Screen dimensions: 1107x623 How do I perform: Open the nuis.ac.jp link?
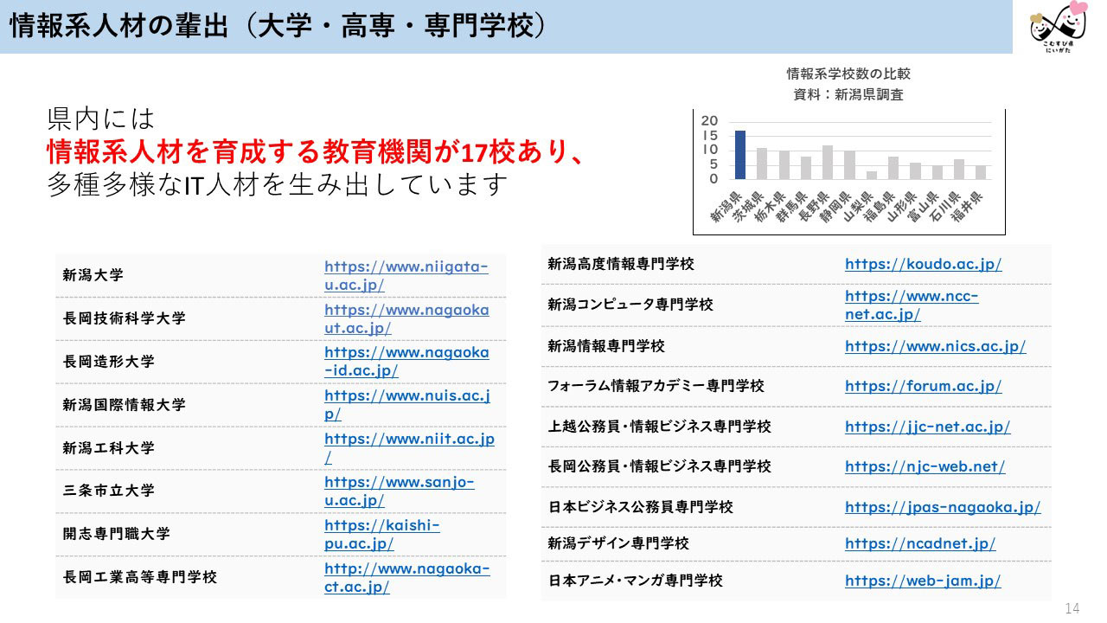click(x=407, y=404)
